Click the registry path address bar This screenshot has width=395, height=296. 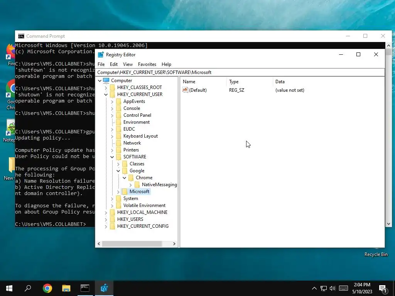(241, 72)
